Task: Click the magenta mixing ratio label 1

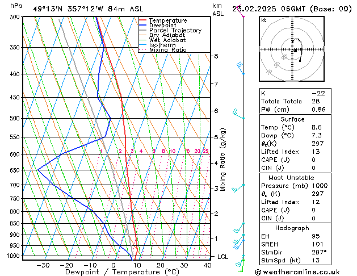Action: point(100,151)
